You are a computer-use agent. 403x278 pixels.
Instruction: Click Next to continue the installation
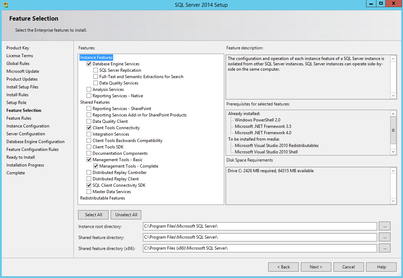(316, 267)
